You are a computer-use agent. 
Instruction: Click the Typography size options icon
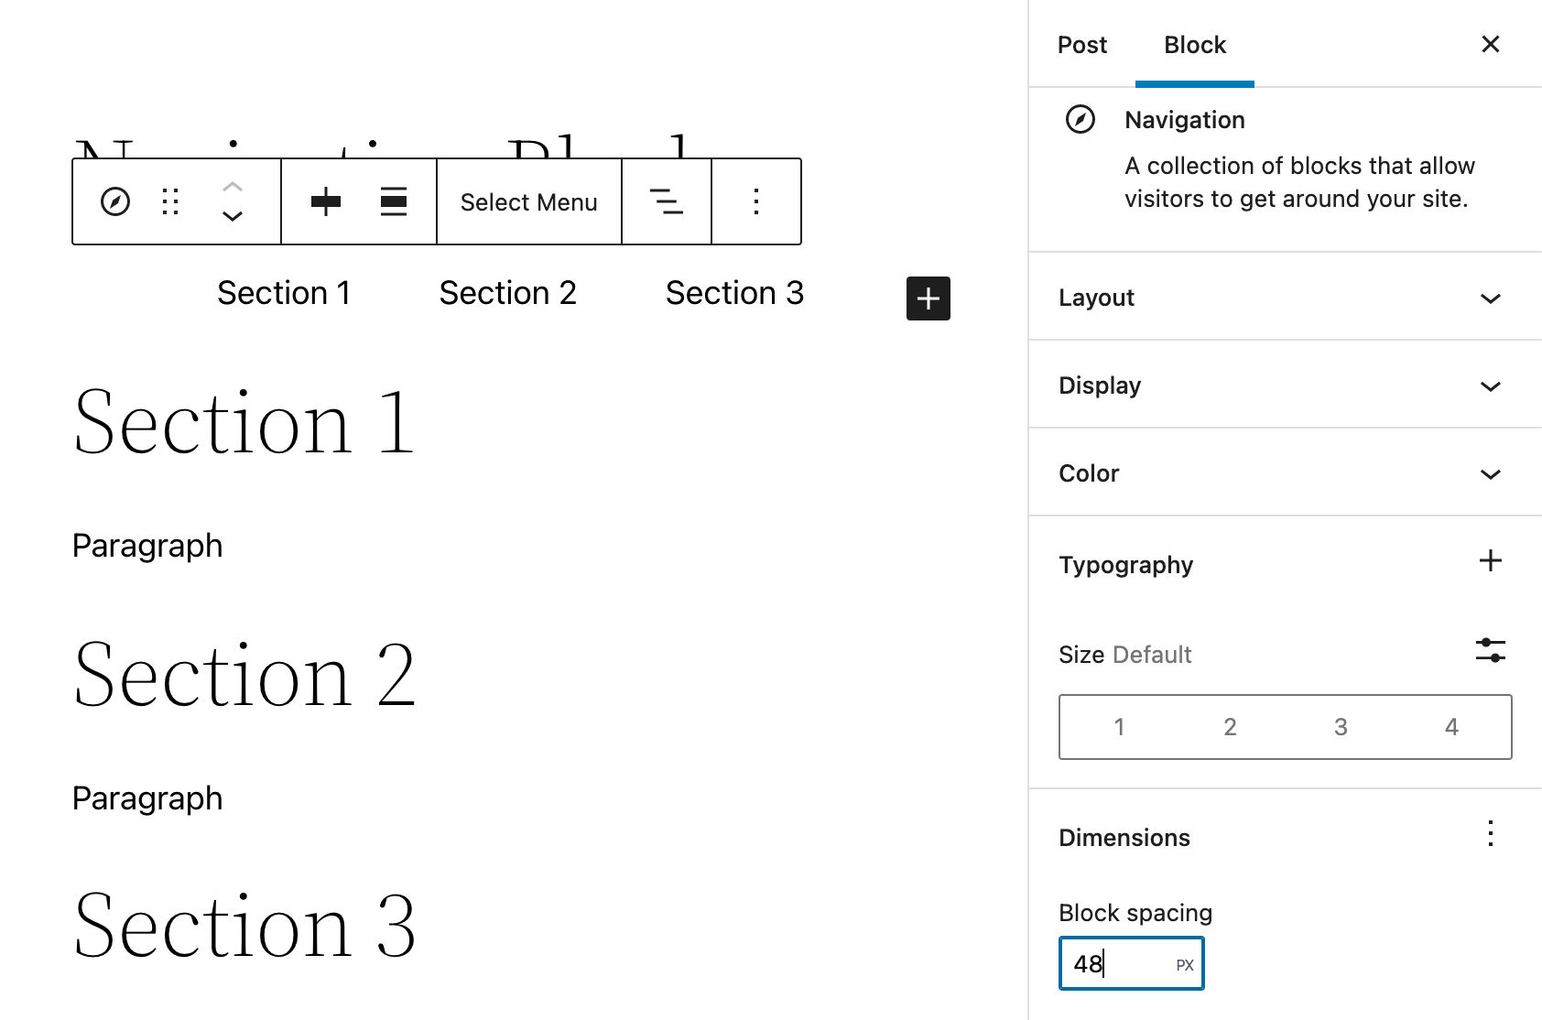[x=1491, y=651]
